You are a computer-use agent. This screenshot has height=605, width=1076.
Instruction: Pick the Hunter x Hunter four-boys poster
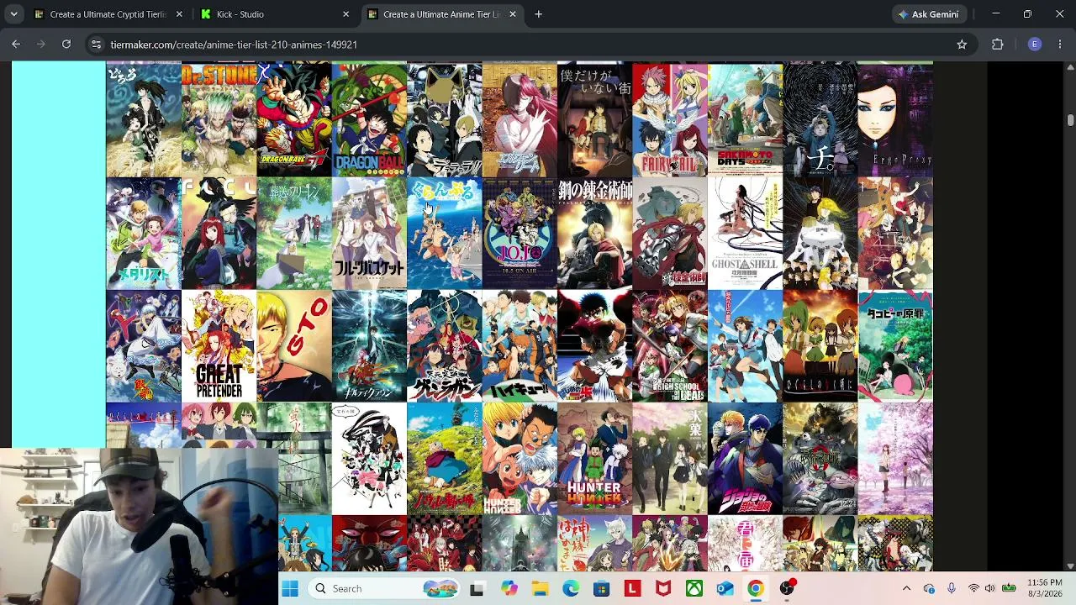[594, 458]
